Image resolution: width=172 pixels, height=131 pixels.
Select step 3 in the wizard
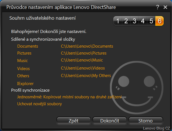[134, 21]
